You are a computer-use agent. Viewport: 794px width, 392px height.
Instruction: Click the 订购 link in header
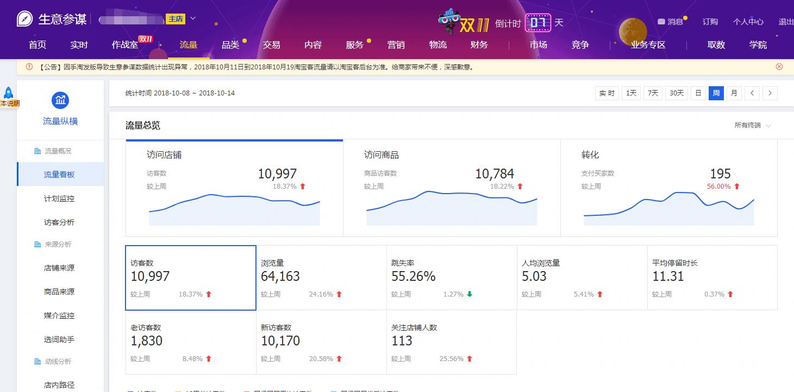[710, 22]
